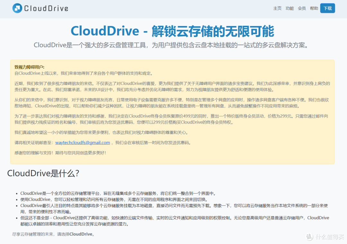
Task: Open the 功能 nav item
Action: point(289,8)
